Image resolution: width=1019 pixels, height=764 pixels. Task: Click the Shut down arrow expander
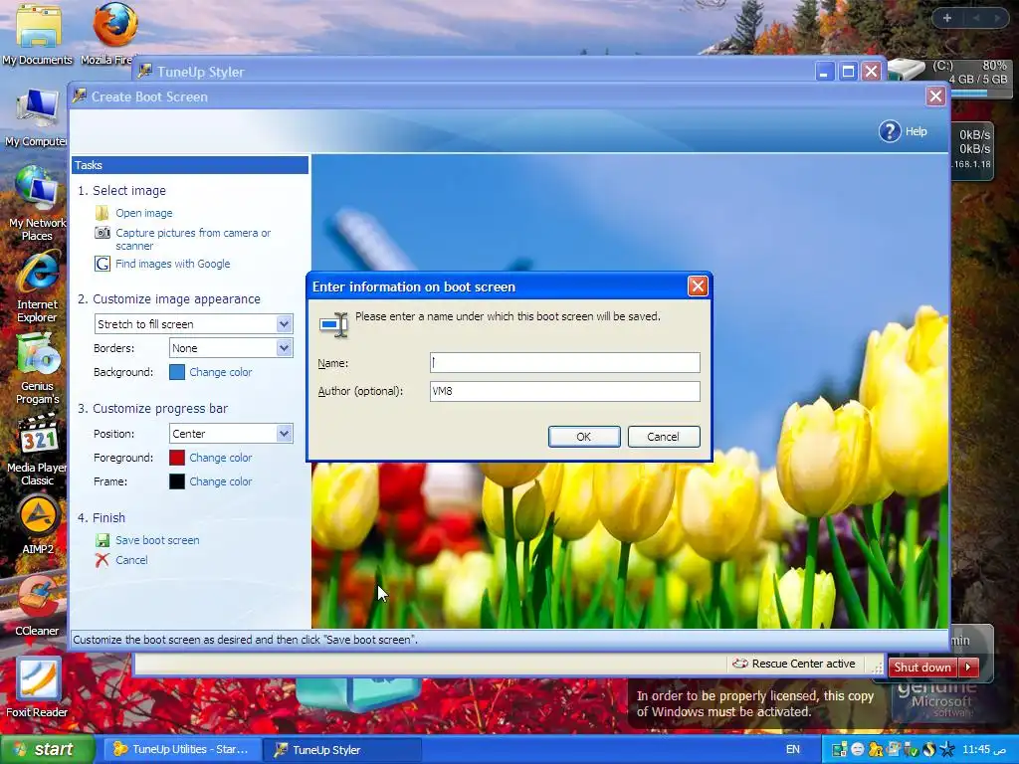tap(968, 668)
